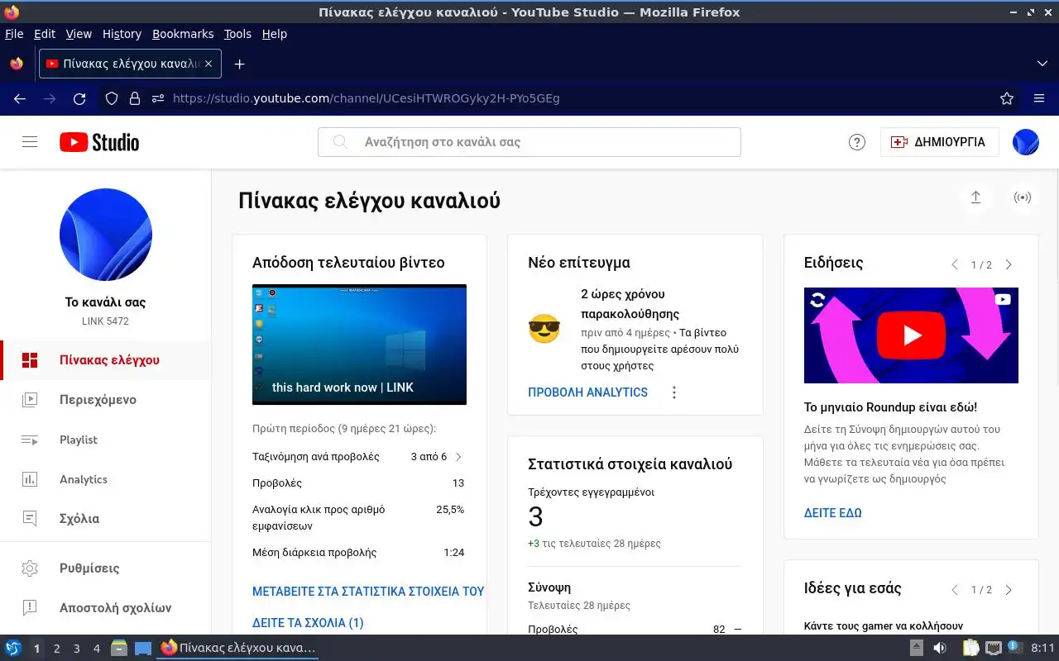Select the Προβολές 13 row
Image resolution: width=1059 pixels, height=661 pixels.
point(358,483)
